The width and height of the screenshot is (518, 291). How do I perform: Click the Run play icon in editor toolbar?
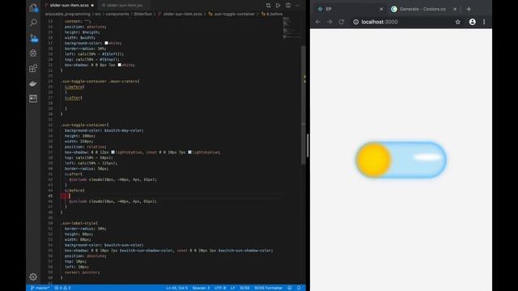(x=278, y=6)
